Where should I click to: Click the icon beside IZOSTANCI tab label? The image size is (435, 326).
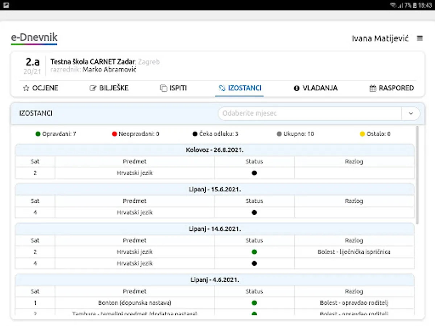(x=222, y=88)
